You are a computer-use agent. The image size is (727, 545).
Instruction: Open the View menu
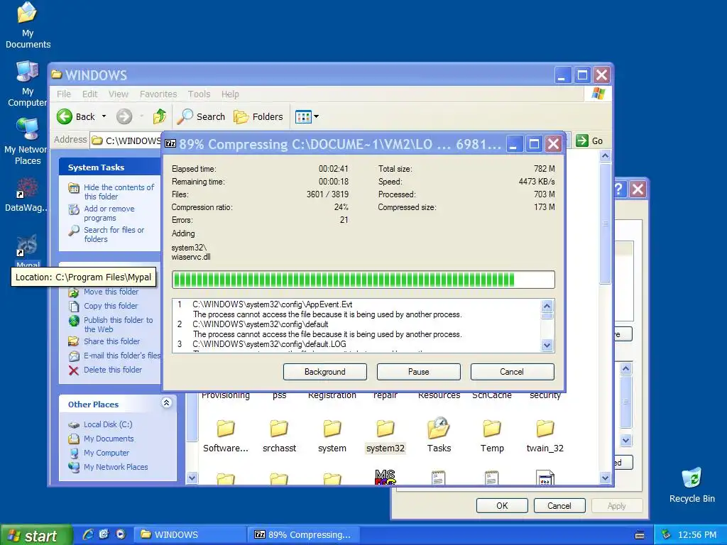pyautogui.click(x=119, y=94)
